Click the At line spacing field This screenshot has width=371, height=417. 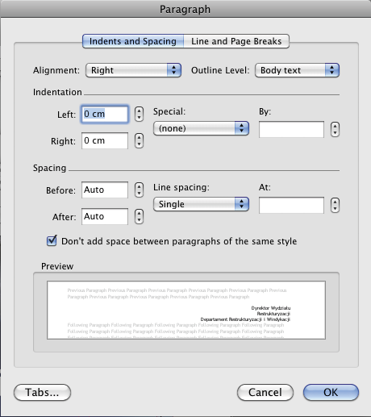(x=291, y=205)
